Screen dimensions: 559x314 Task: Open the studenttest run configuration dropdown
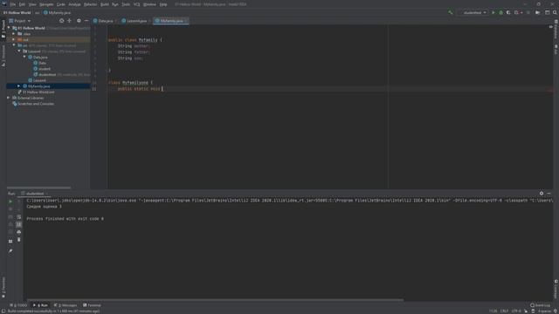pos(473,12)
